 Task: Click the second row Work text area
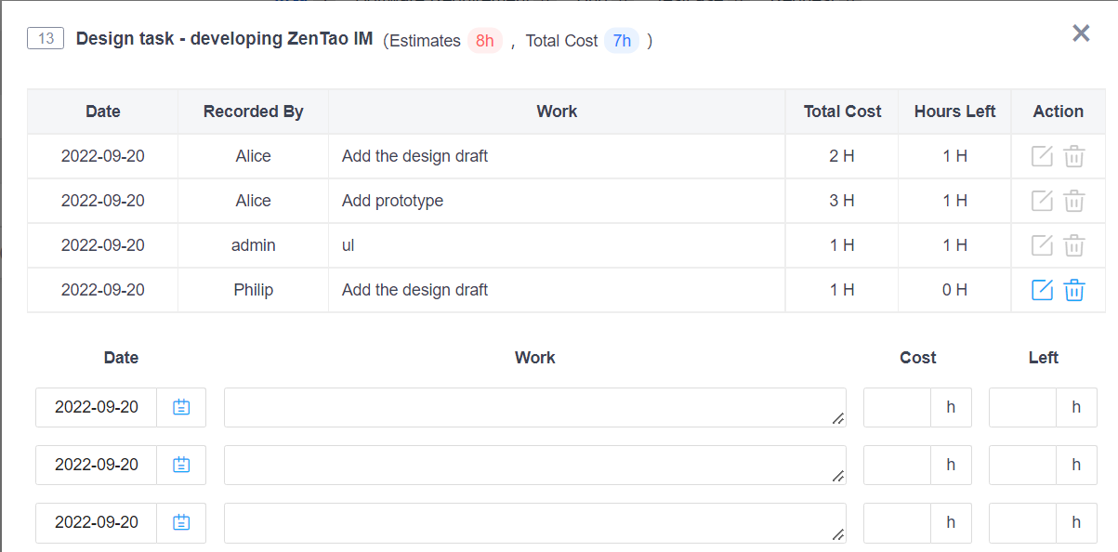coord(534,465)
